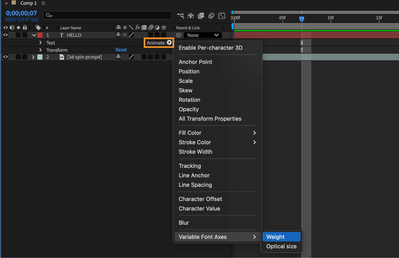The height and width of the screenshot is (258, 399).
Task: Open the Composition Mini-Flowchart
Action: [181, 15]
